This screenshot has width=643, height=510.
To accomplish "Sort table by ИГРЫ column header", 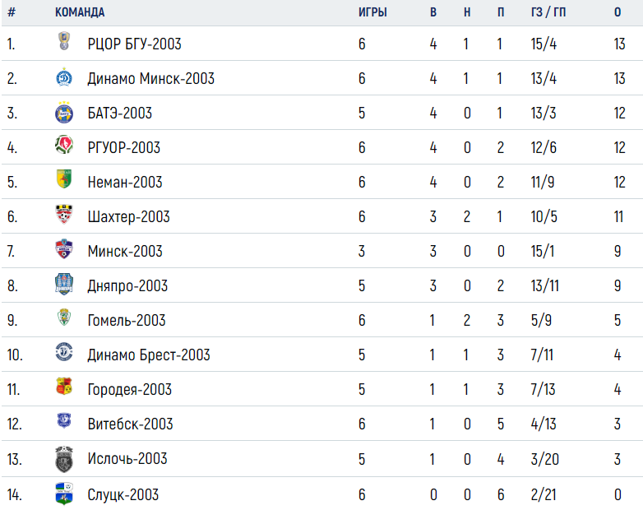I will [x=372, y=12].
